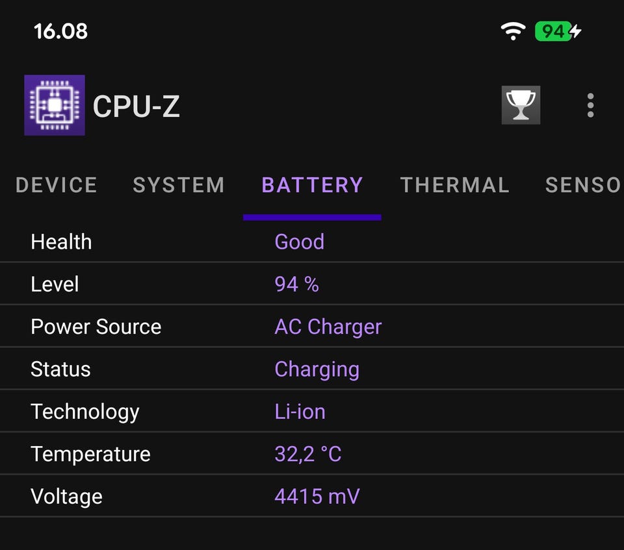Switch to the SYSTEM tab

(x=179, y=185)
